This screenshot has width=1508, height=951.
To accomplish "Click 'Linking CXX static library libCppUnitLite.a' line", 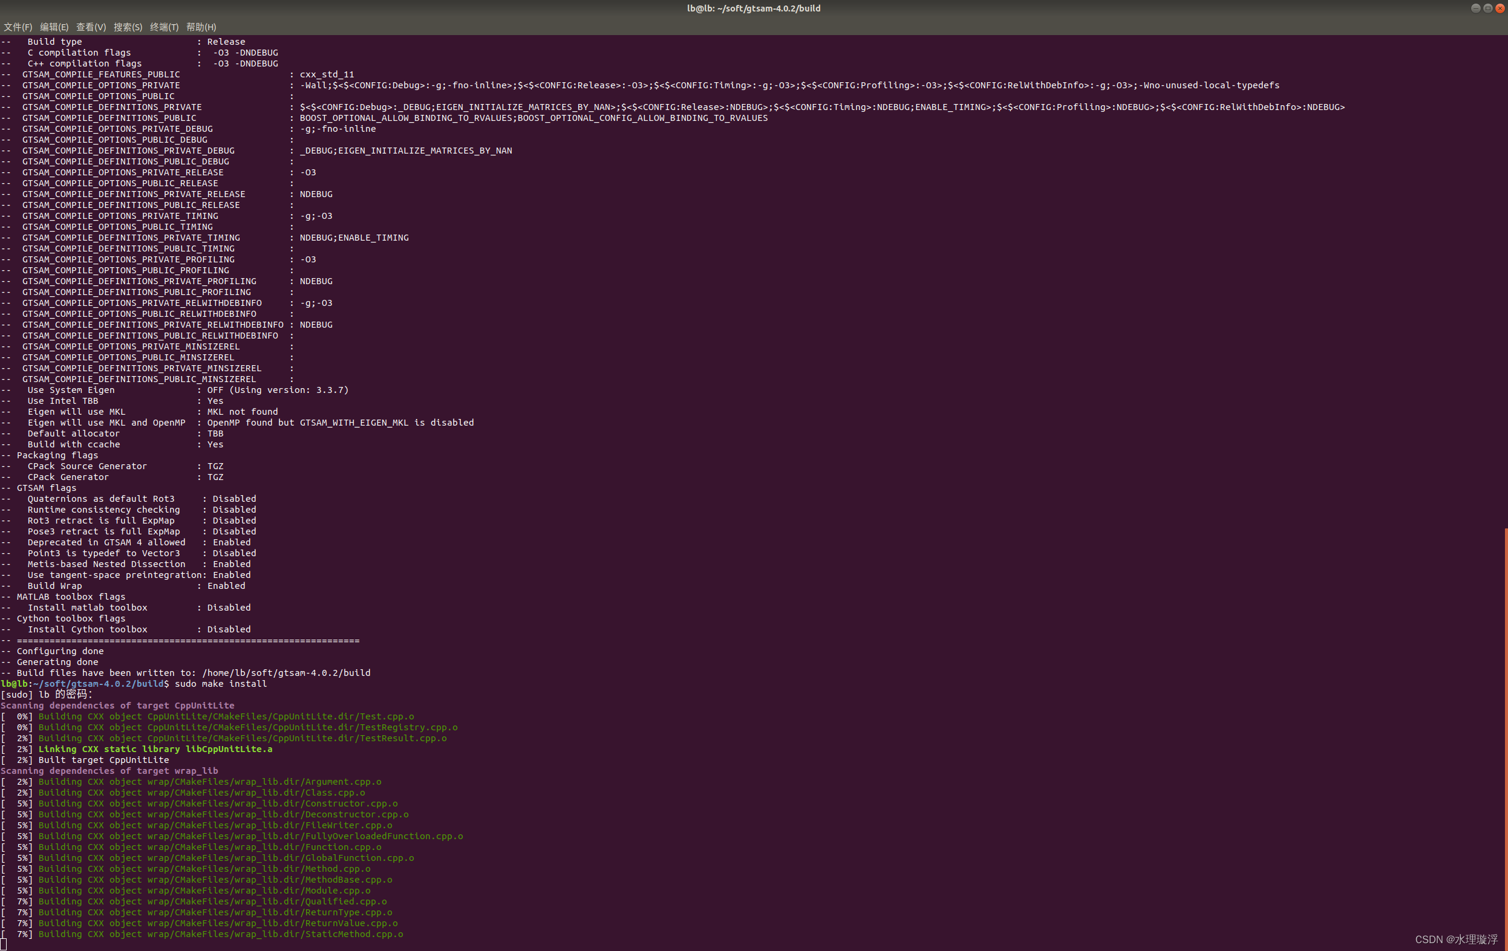I will pos(155,749).
